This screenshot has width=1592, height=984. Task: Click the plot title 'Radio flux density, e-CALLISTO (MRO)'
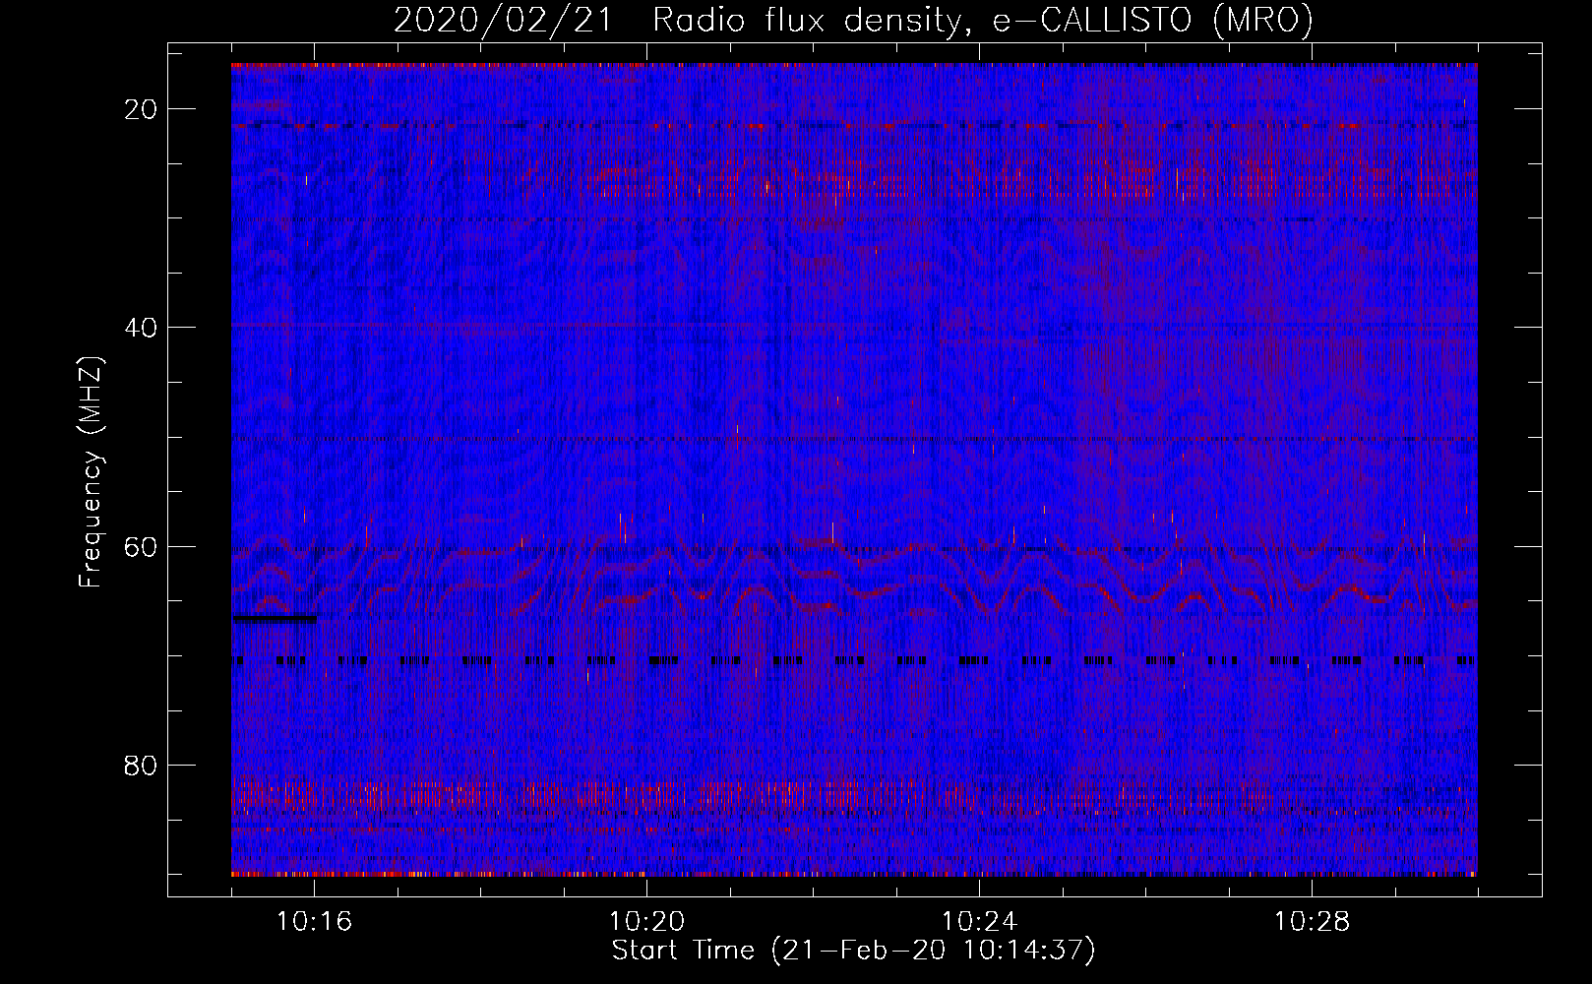click(982, 21)
